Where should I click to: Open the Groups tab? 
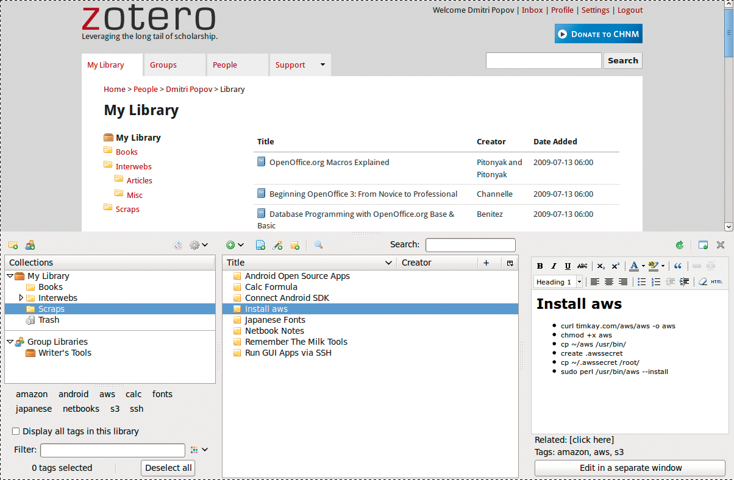[x=175, y=65]
